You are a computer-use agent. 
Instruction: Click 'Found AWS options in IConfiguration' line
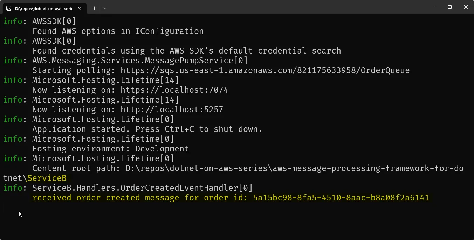point(118,31)
